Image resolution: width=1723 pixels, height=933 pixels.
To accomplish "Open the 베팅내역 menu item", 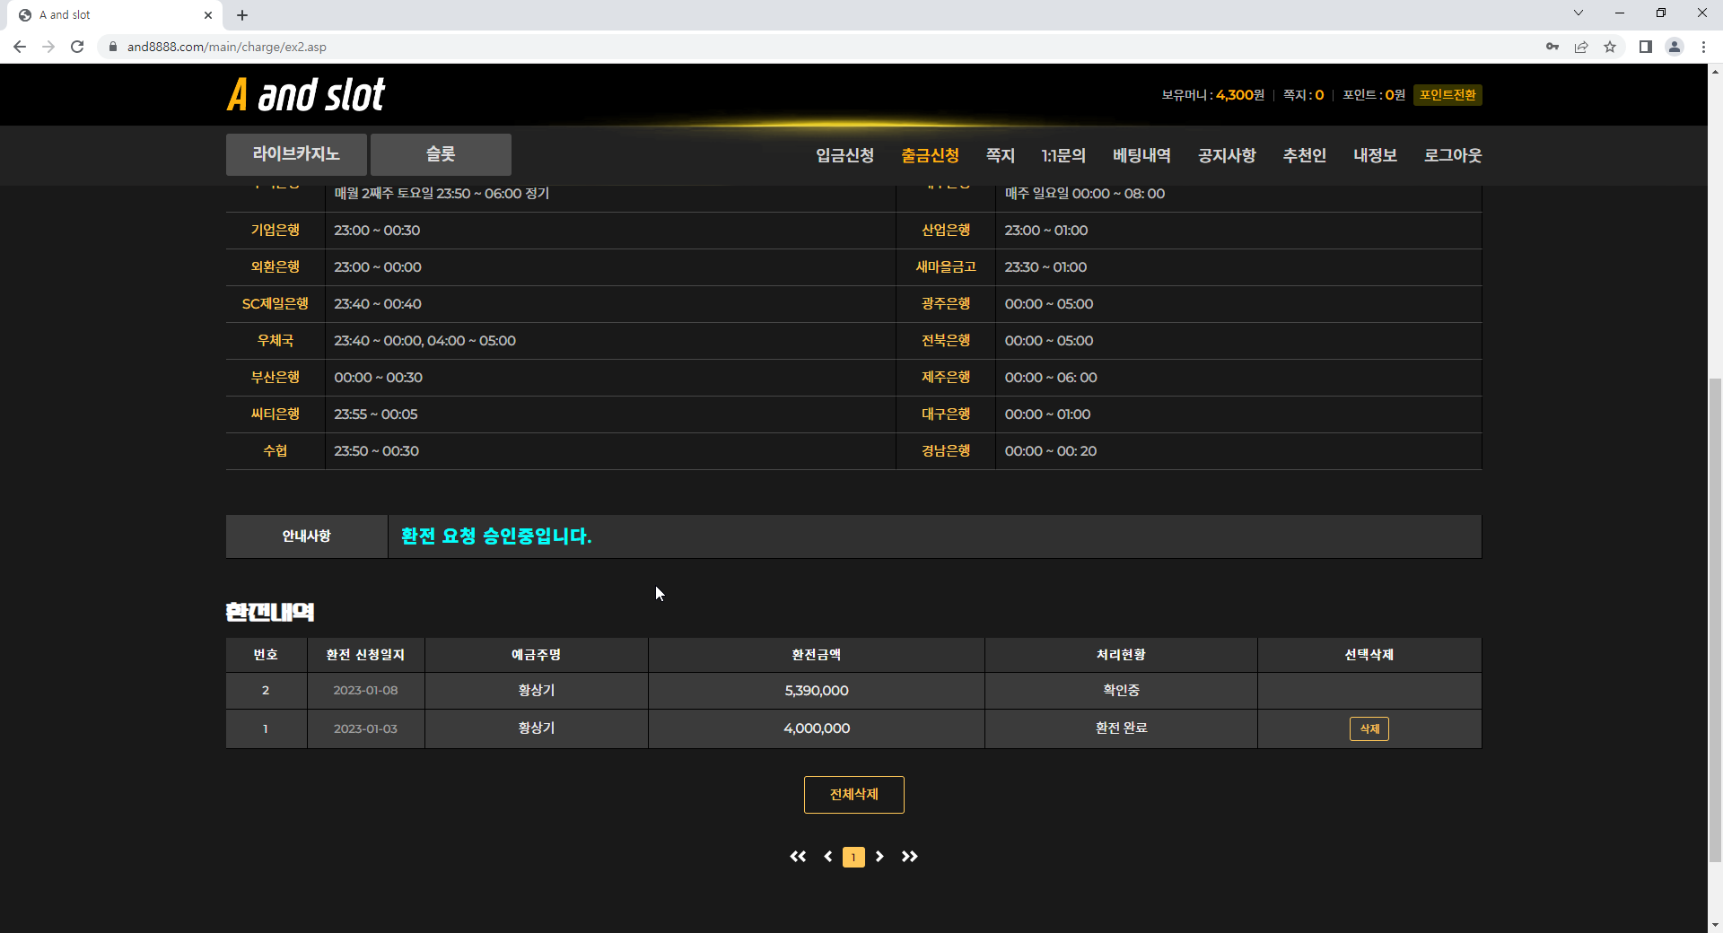I will (x=1141, y=156).
